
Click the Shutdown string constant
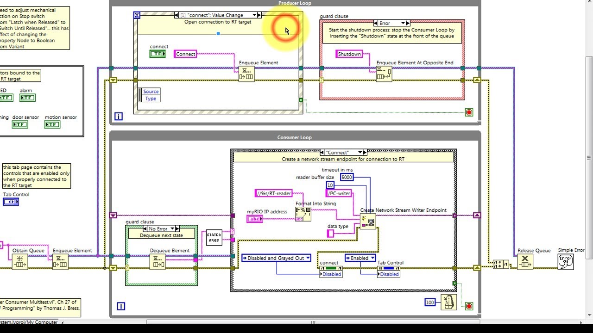349,54
